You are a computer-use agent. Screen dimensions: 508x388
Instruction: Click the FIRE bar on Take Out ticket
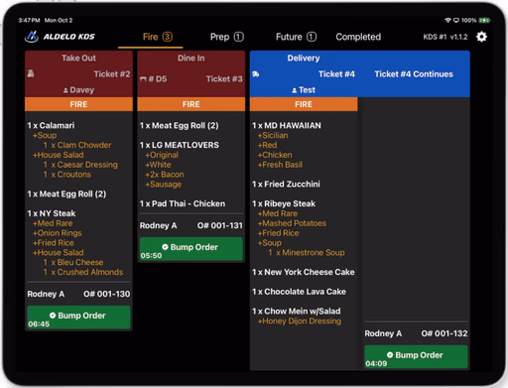pos(78,104)
